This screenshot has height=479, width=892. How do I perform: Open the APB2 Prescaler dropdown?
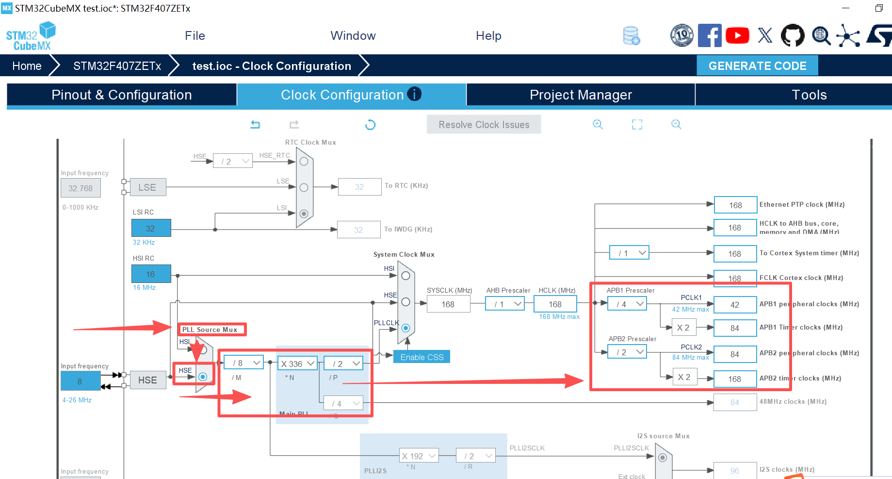click(627, 352)
